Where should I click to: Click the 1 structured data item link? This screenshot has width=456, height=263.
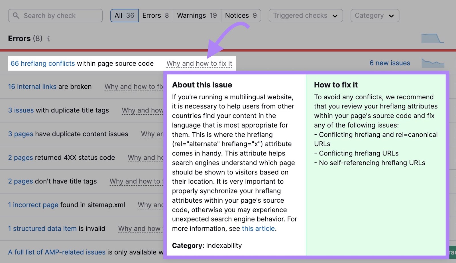42,229
